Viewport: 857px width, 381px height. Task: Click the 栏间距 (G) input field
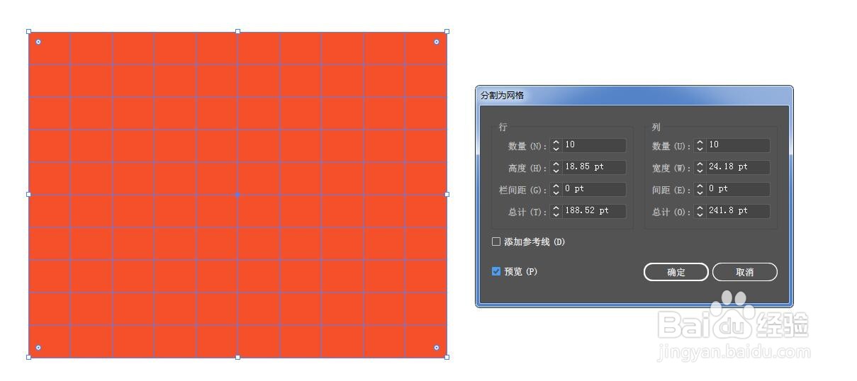click(594, 189)
